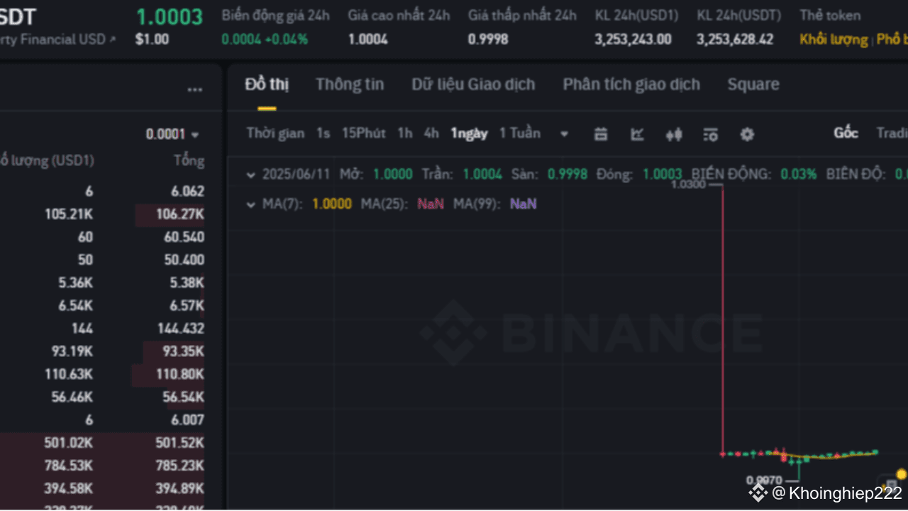Click order book row with total 93.35K
Screen dimensions: 908x511
(102, 351)
